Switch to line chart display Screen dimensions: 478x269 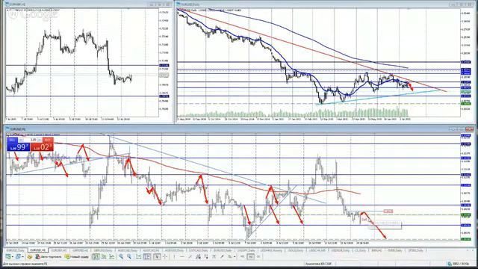pyautogui.click(x=111, y=257)
